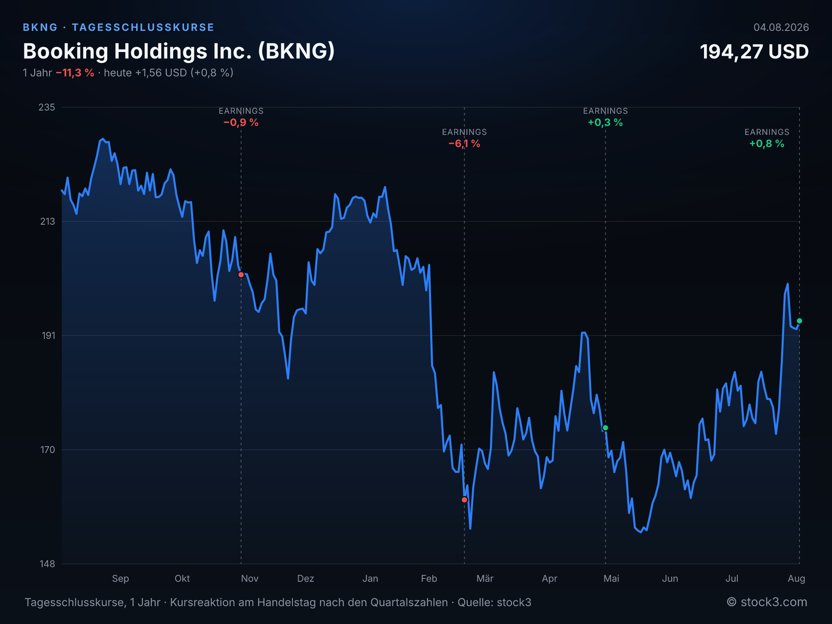Click the y-axis label 170
The image size is (832, 624).
[47, 449]
